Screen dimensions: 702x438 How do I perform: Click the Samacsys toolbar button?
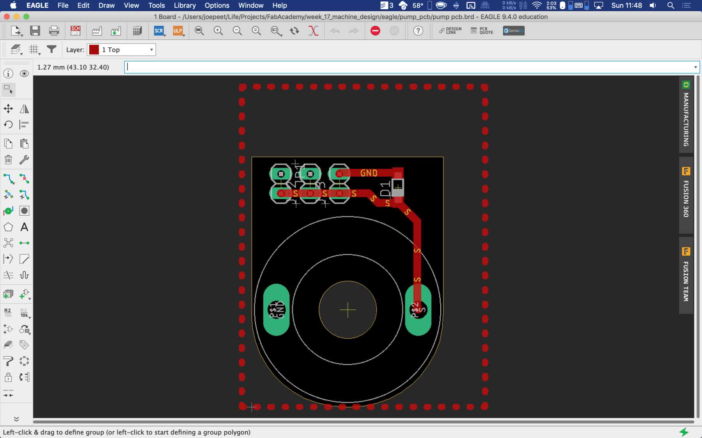point(514,31)
